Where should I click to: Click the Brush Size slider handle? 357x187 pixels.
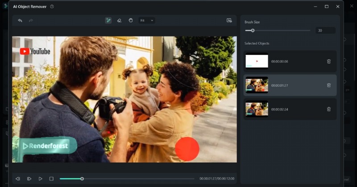[253, 31]
